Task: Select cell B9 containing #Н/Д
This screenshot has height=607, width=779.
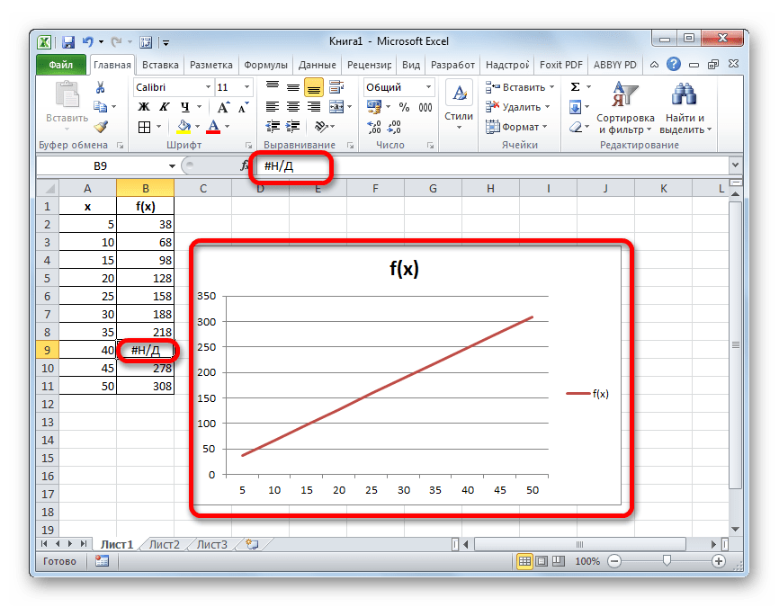Action: pos(145,350)
